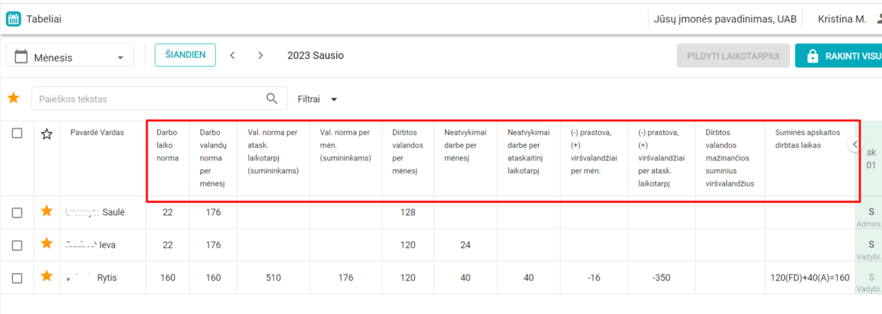Expand the Filtrai filter dropdown
The image size is (882, 314).
point(317,99)
